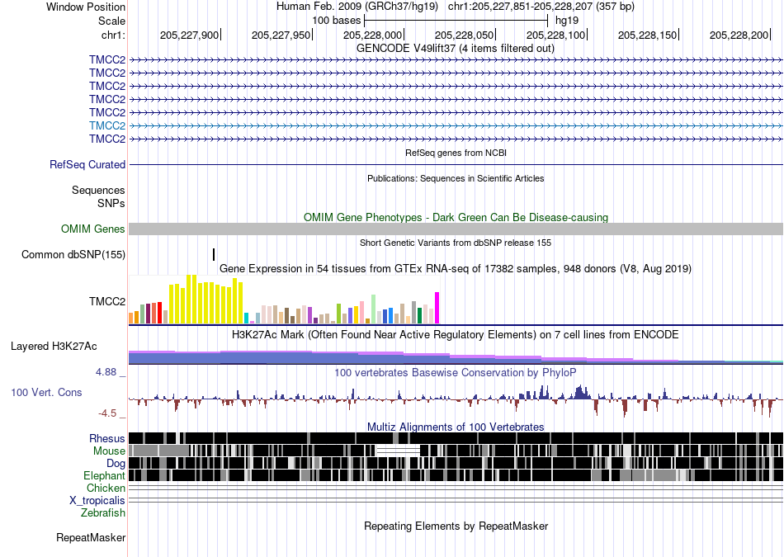The width and height of the screenshot is (784, 557).
Task: Click the 100 bases scale bar
Action: click(456, 21)
